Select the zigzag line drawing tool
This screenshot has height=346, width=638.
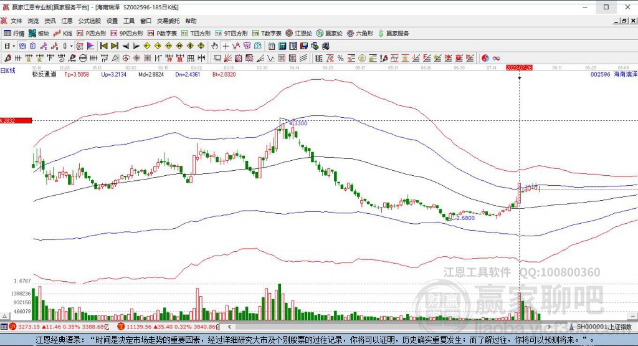(x=236, y=46)
